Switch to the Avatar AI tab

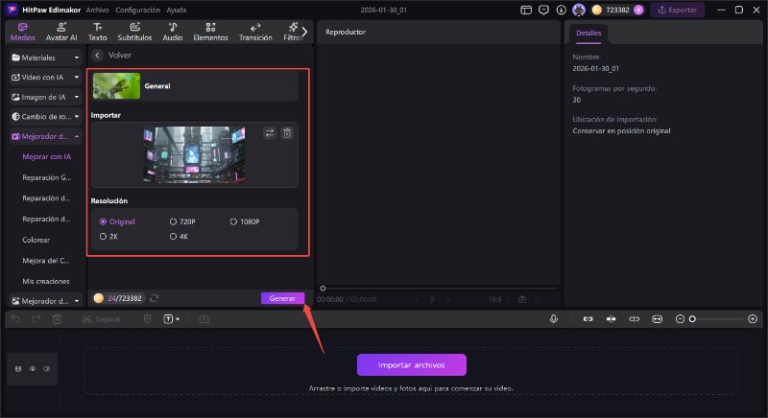(61, 32)
